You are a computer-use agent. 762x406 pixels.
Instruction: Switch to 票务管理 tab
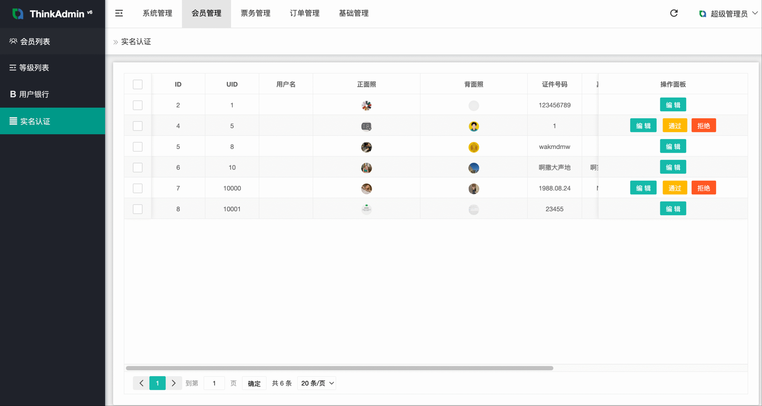pyautogui.click(x=255, y=13)
